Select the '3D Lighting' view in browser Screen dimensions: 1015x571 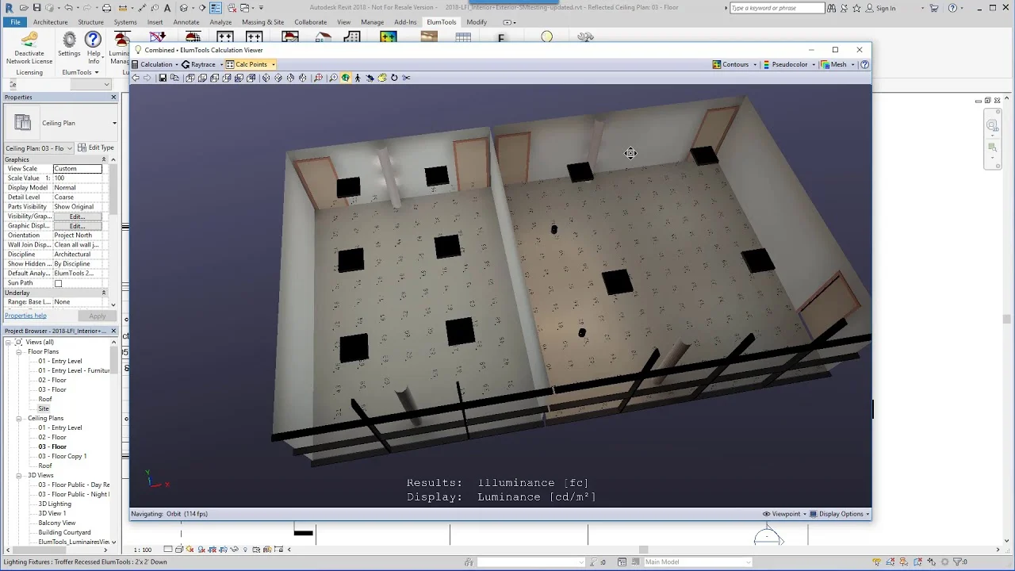pos(55,504)
